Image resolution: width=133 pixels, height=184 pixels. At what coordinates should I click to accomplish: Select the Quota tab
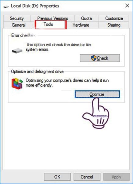86,18
